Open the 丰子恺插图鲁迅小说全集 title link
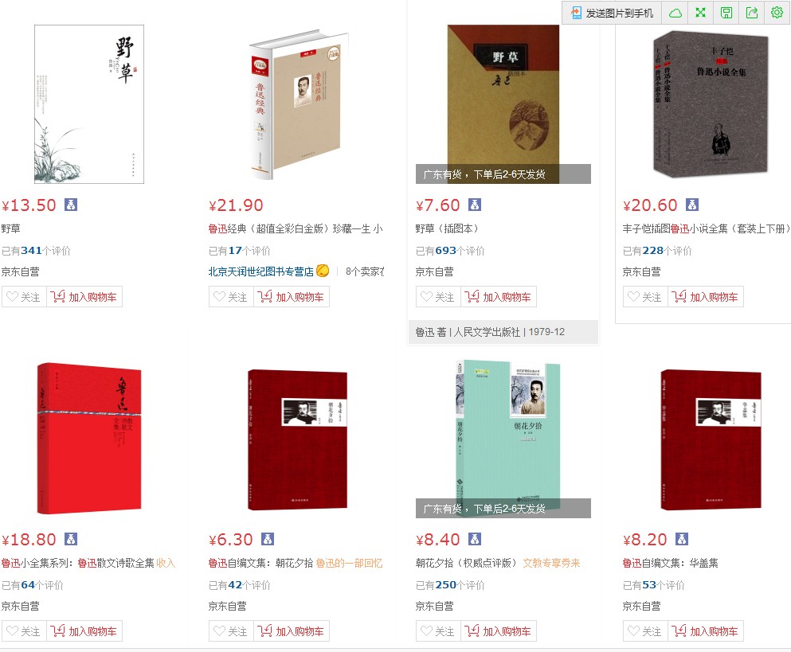 click(x=707, y=229)
